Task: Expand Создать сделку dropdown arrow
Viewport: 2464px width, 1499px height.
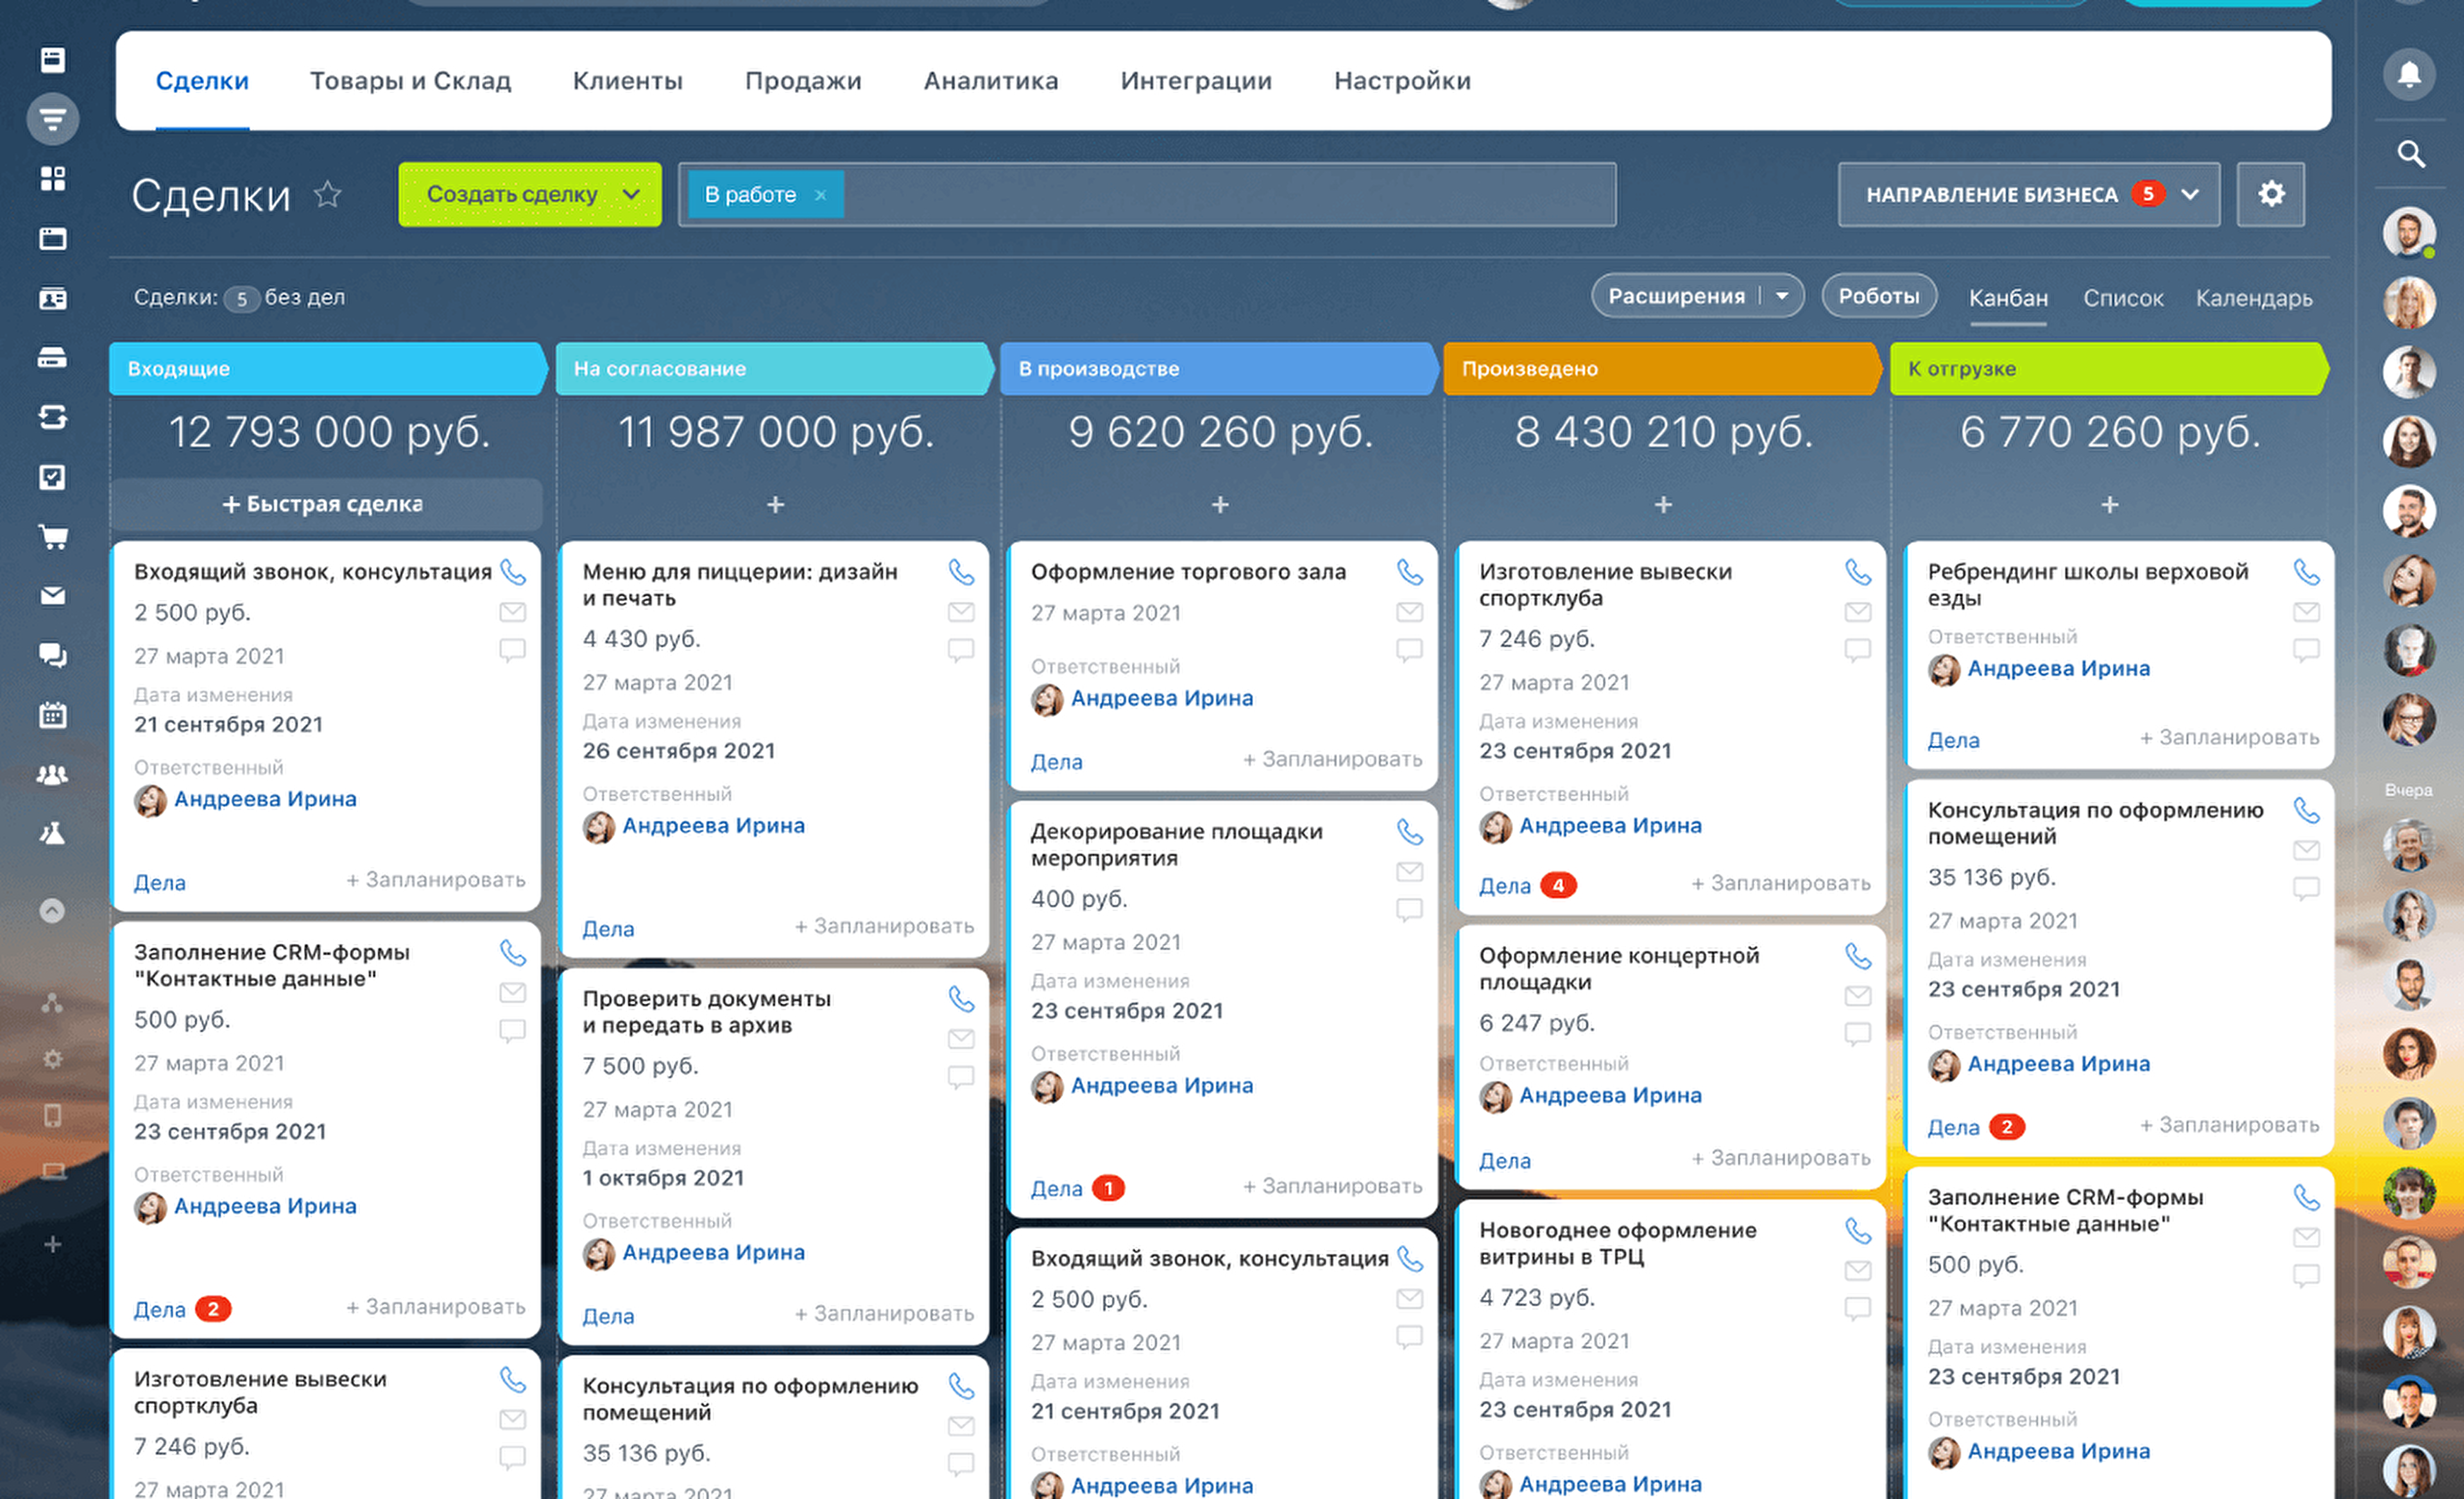Action: click(631, 194)
